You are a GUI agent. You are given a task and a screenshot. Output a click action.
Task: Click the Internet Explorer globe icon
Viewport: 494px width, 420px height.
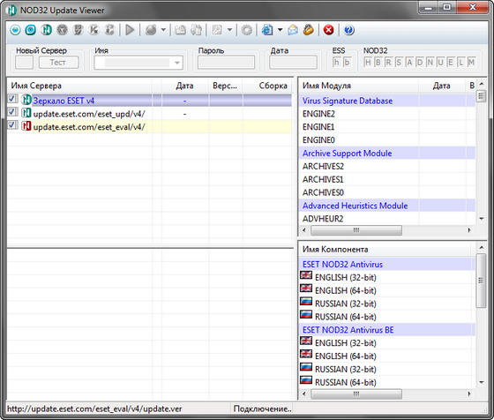(x=267, y=30)
